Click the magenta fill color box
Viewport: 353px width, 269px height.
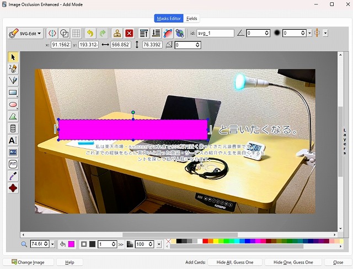click(71, 244)
